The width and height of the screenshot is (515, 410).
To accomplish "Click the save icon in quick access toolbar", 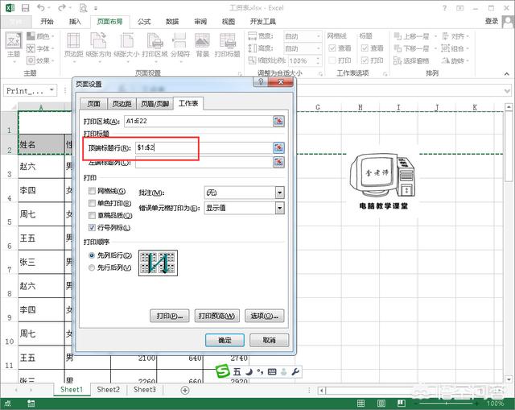I will click(24, 7).
